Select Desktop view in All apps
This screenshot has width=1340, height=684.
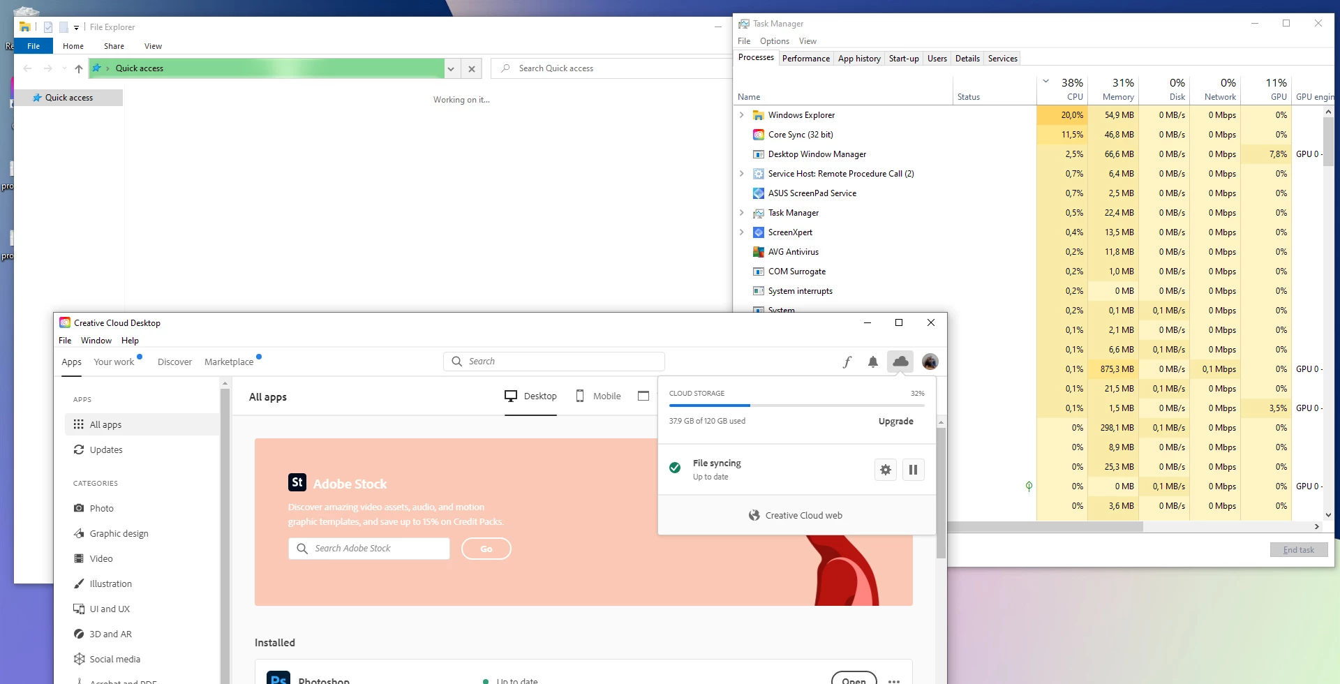tap(530, 396)
